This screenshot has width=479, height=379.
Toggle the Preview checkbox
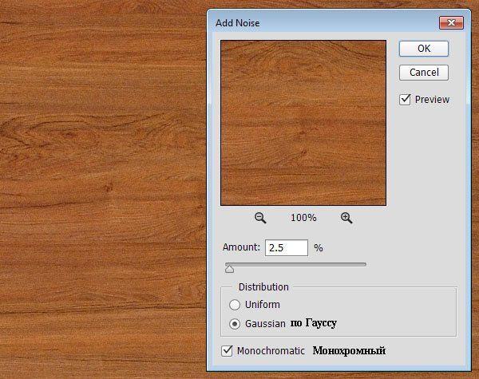pos(405,100)
